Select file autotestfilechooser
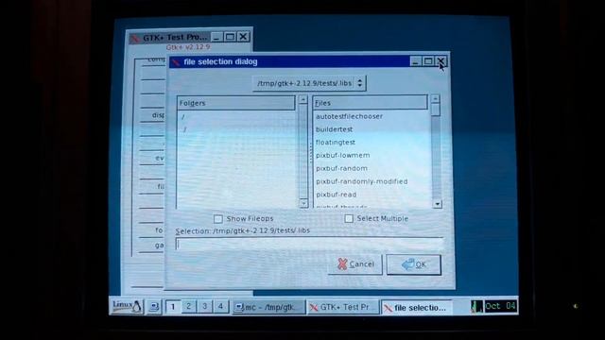This screenshot has width=605, height=340. tap(349, 116)
